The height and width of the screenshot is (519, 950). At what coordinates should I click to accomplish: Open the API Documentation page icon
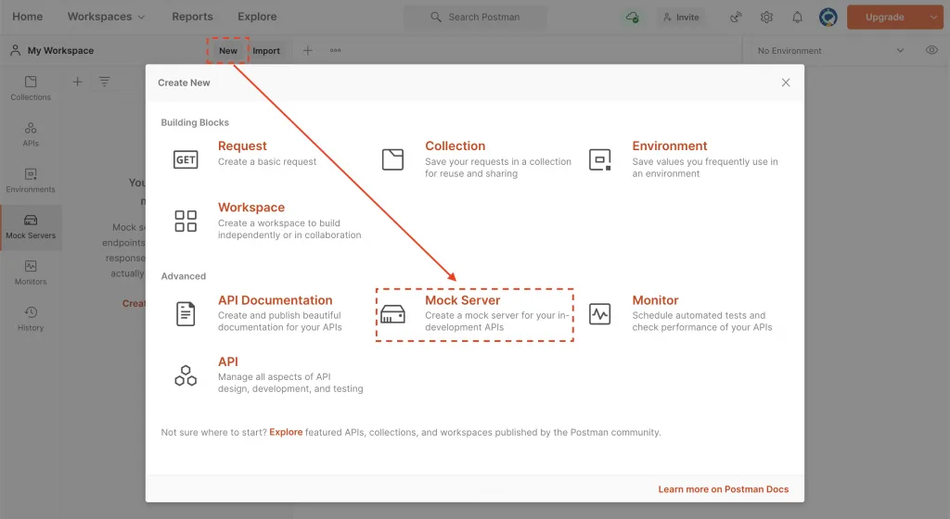(186, 314)
